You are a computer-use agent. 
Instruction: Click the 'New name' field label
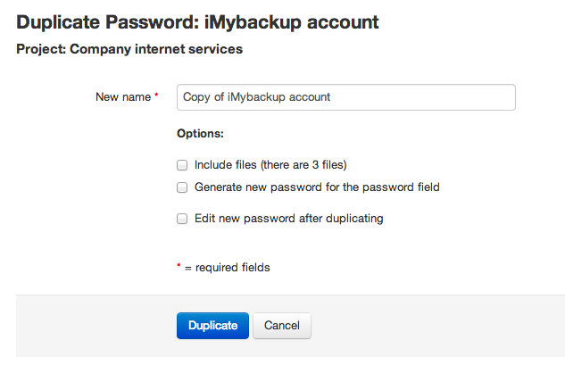pos(123,97)
